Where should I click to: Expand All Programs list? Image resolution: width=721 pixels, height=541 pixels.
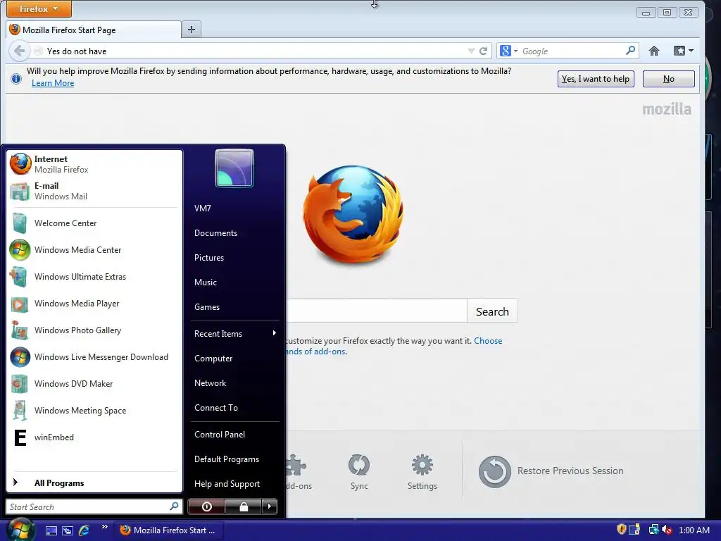point(94,483)
